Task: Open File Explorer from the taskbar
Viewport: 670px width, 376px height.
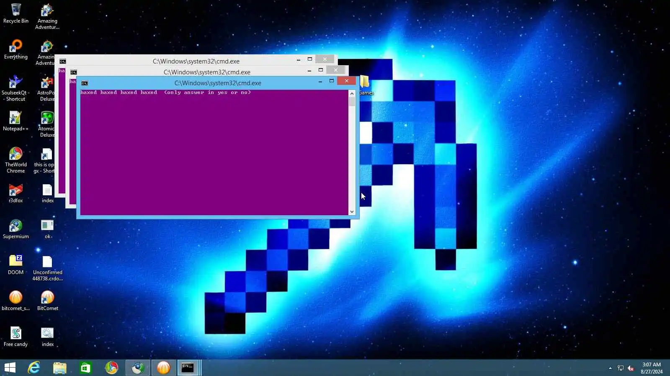Action: pos(60,368)
